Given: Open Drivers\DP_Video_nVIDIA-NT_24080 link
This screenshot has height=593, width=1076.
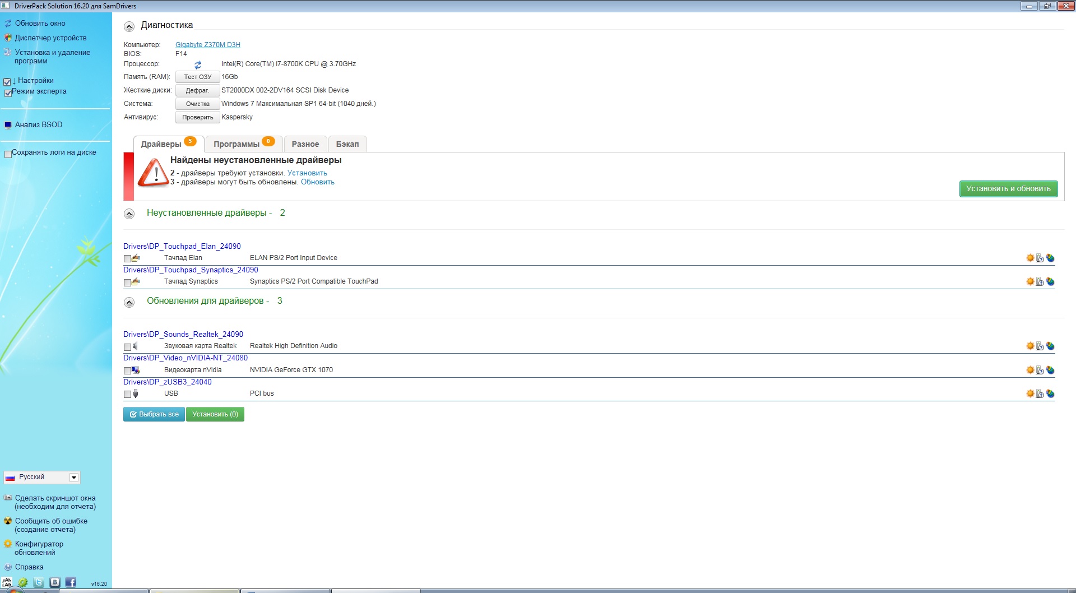Looking at the screenshot, I should 185,358.
